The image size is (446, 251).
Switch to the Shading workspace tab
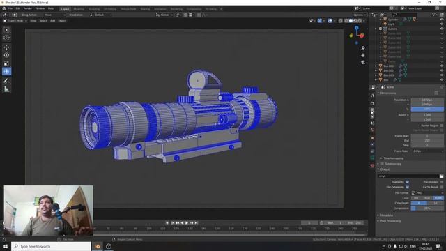coord(145,9)
